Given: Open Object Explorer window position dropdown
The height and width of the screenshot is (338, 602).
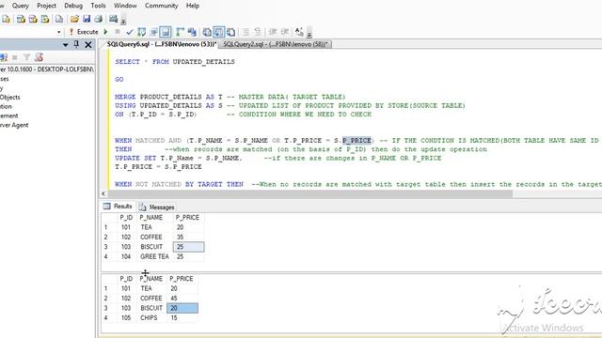Looking at the screenshot, I should coord(65,45).
